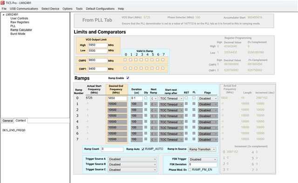This screenshot has height=183, width=298.
Task: Check CMP1 Valid in Ramp 7 box
Action: click(x=163, y=68)
